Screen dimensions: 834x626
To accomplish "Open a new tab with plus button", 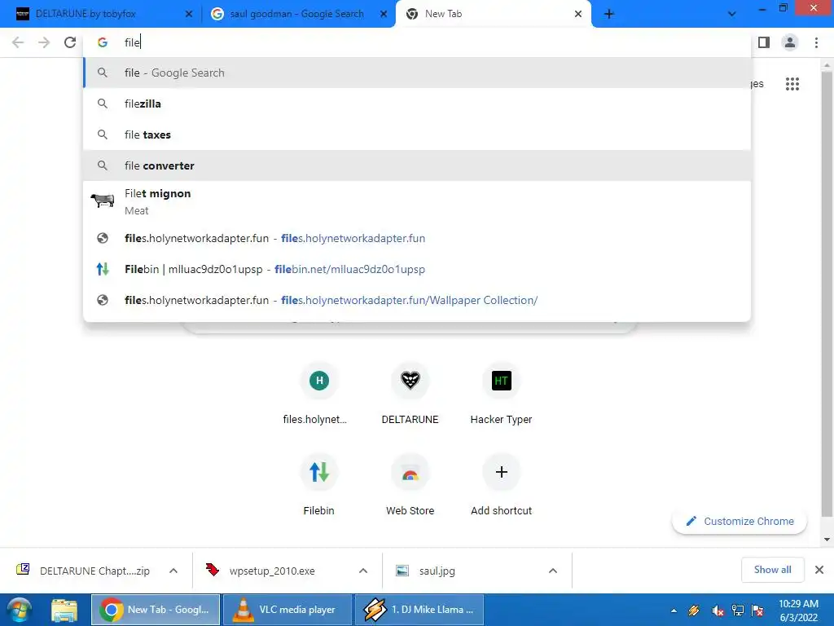I will [x=609, y=15].
